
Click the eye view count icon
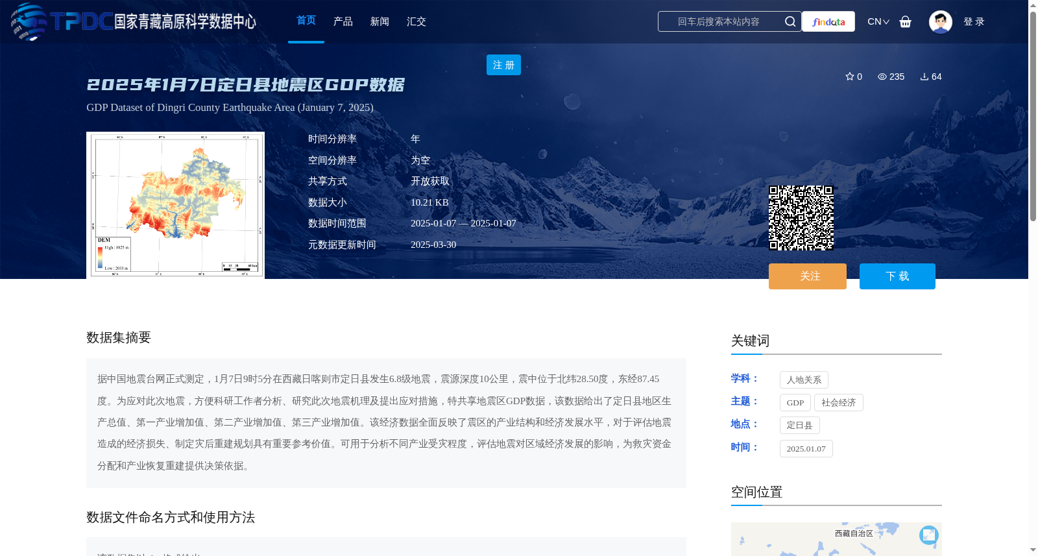[882, 77]
